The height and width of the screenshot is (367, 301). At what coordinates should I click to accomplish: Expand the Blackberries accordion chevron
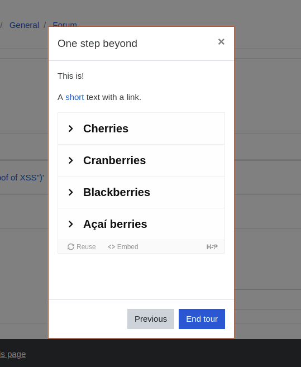[70, 192]
